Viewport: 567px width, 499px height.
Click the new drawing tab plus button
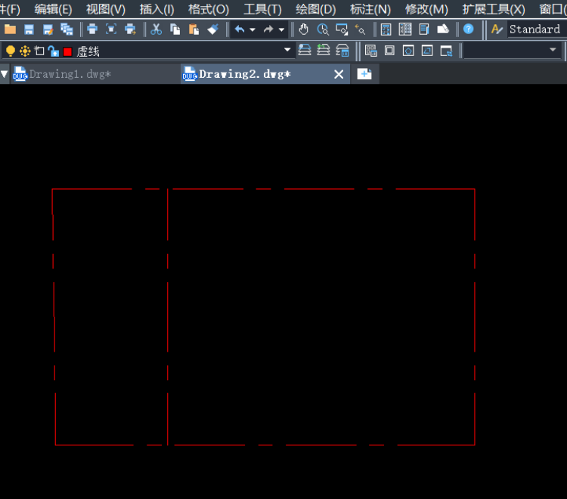tap(364, 74)
